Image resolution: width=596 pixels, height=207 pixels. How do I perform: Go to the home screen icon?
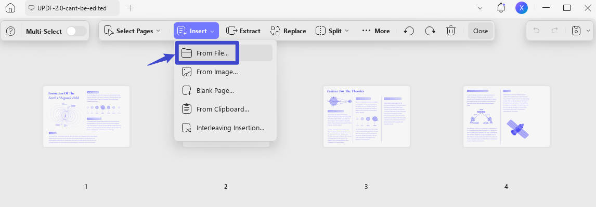11,8
